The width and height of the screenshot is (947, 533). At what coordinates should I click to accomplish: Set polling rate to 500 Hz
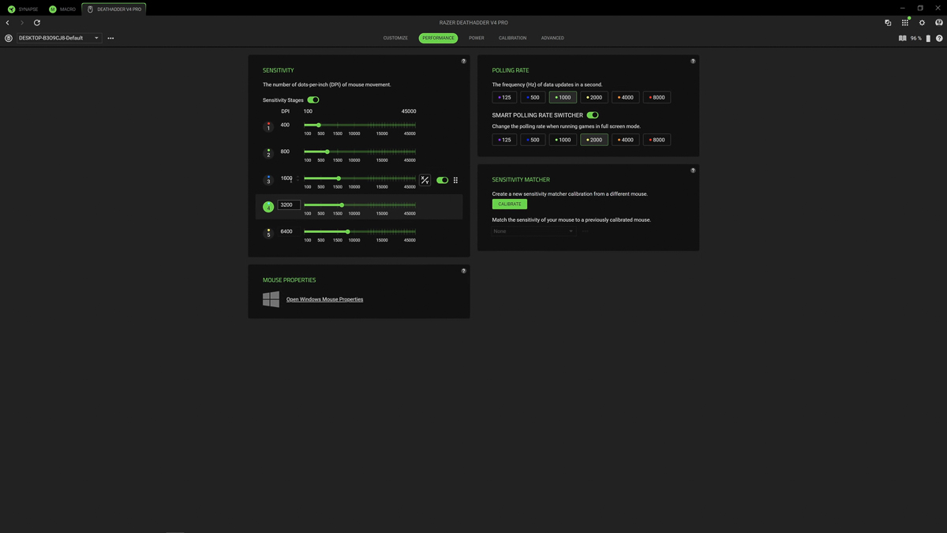pyautogui.click(x=533, y=97)
